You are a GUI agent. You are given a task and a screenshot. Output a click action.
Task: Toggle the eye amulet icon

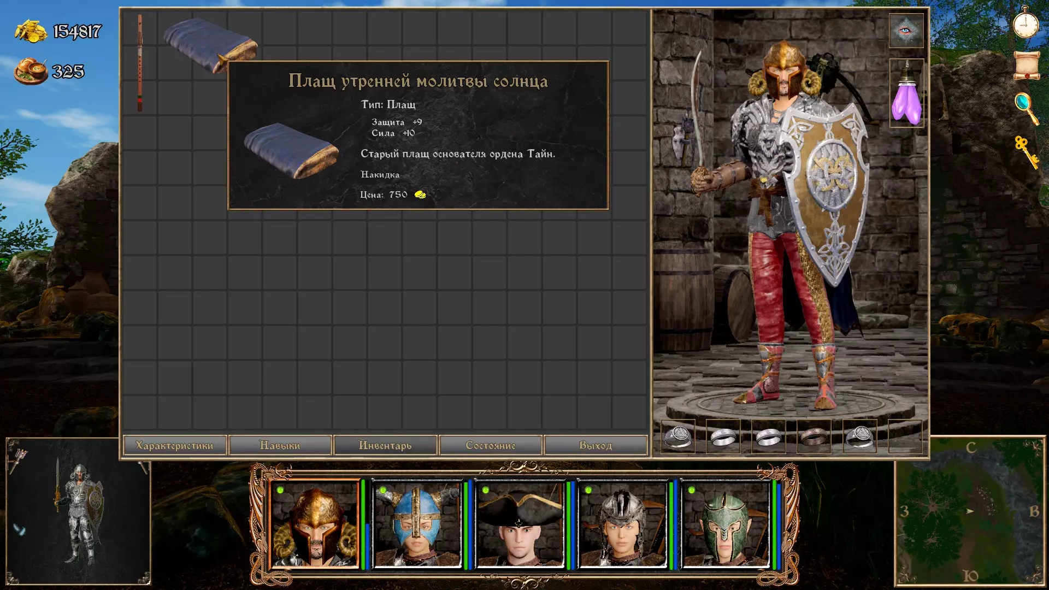pyautogui.click(x=906, y=31)
